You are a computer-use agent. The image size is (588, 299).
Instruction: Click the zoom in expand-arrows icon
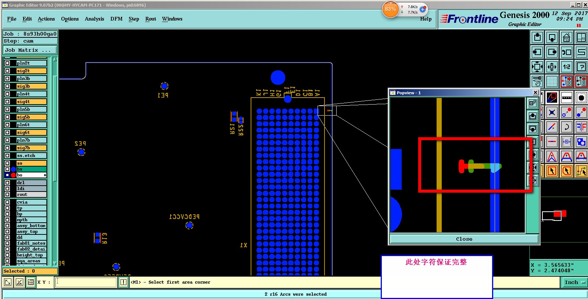537,67
